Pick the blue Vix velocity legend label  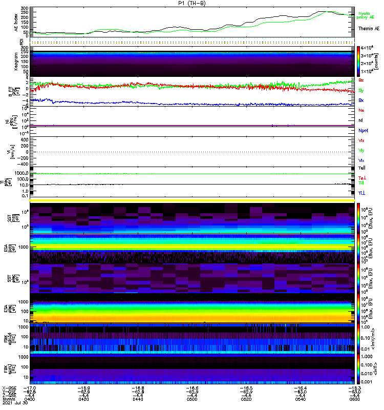point(362,160)
